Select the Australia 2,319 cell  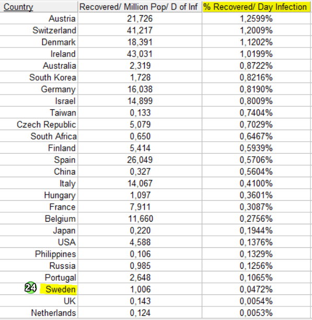pos(140,66)
